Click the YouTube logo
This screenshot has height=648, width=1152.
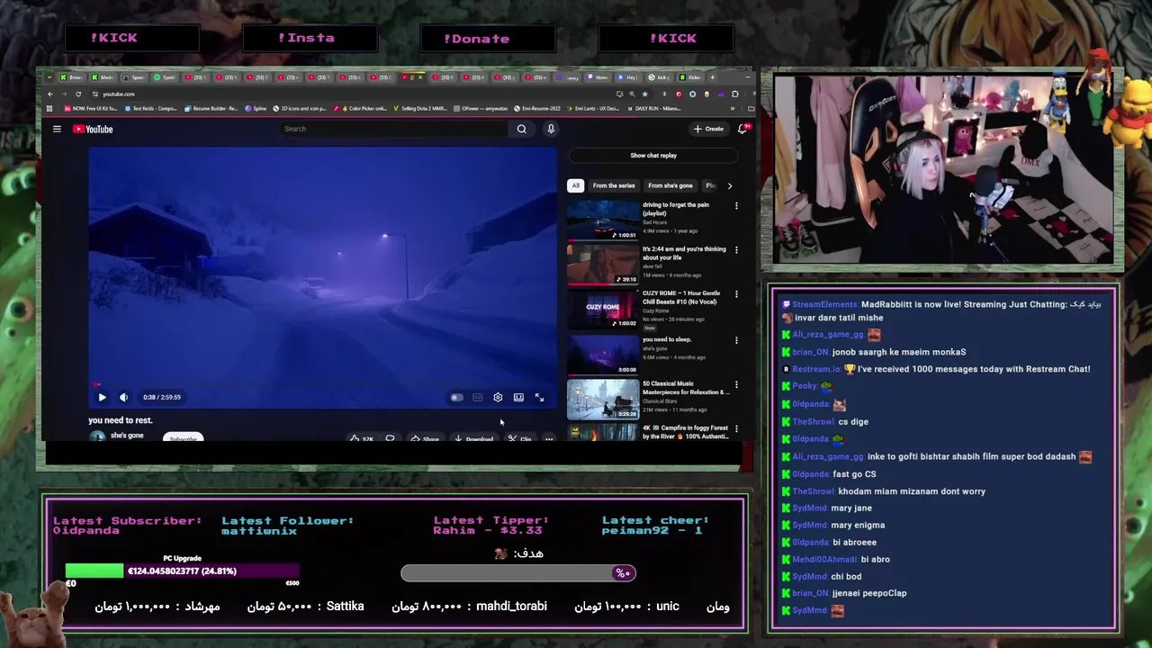(x=93, y=129)
